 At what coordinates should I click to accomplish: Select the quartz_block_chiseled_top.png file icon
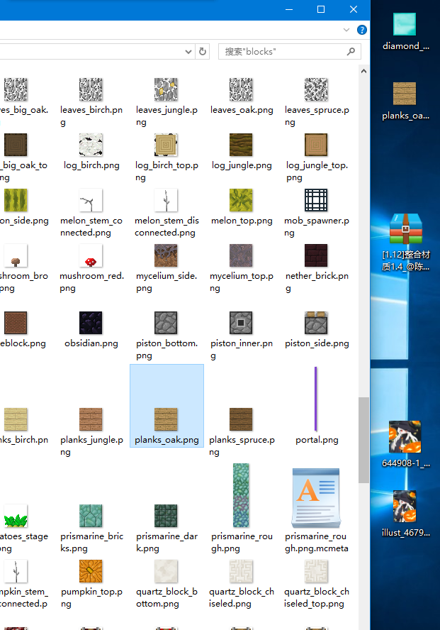316,571
